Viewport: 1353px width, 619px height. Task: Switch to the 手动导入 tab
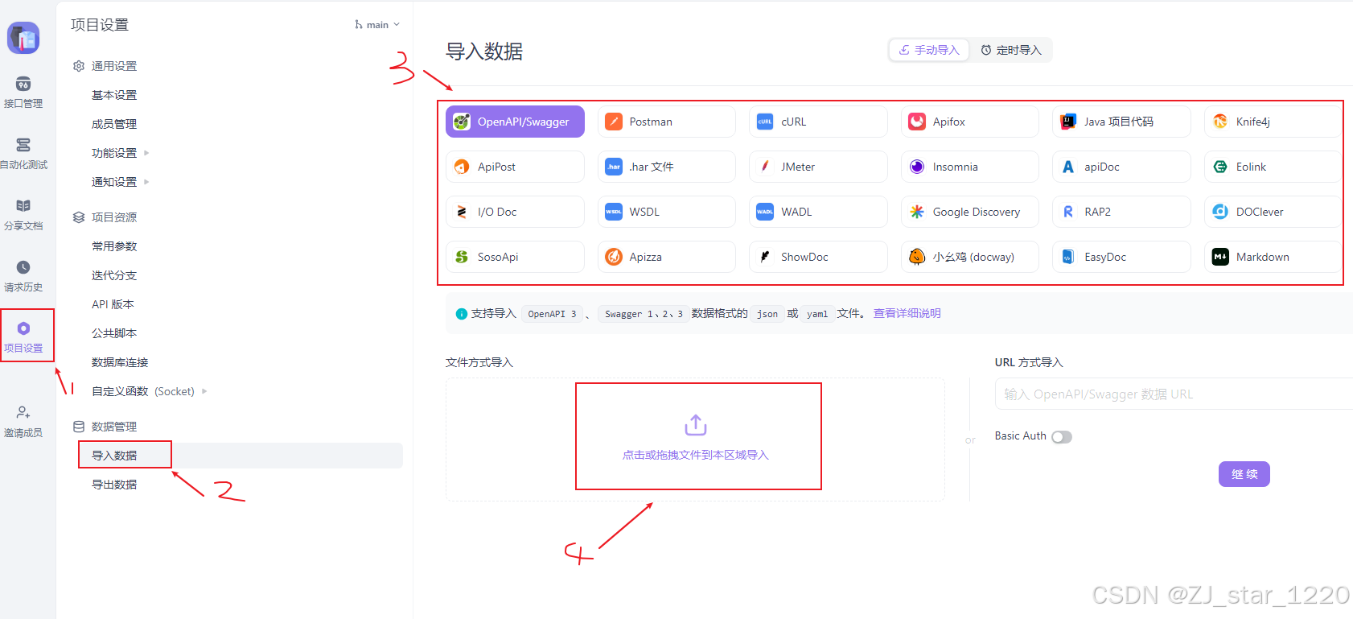tap(929, 50)
